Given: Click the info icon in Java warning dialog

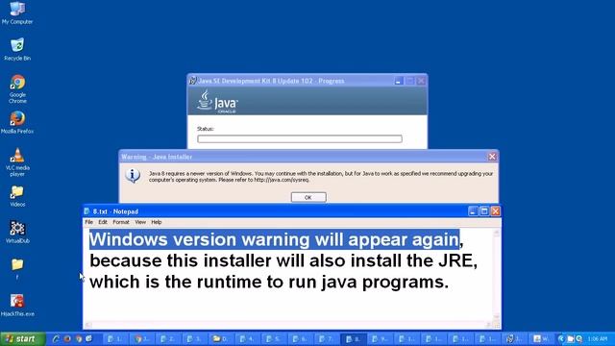Looking at the screenshot, I should click(x=133, y=175).
